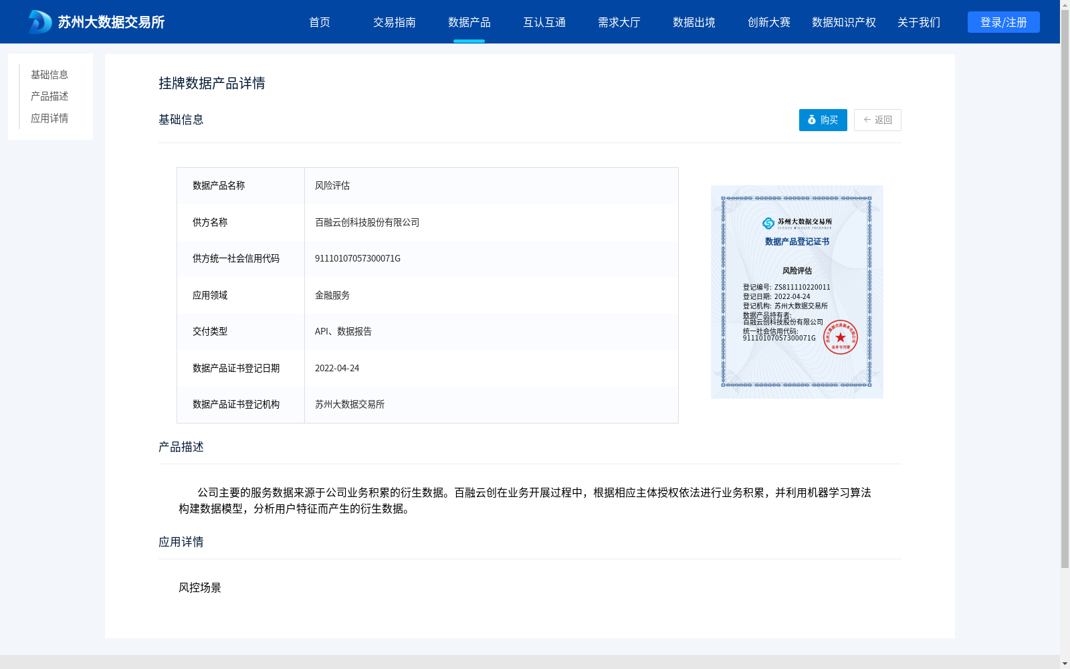Click the 风控场景 text
1070x669 pixels.
[x=200, y=587]
